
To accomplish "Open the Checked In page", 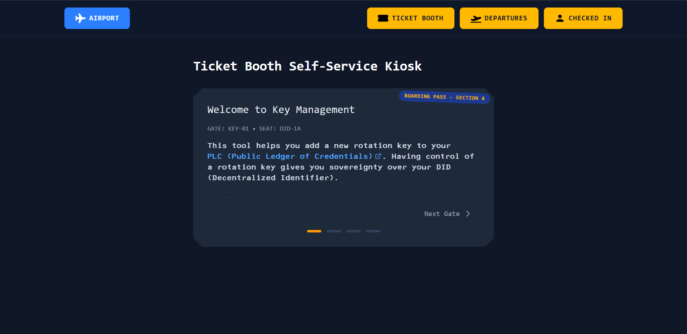I will [x=583, y=18].
